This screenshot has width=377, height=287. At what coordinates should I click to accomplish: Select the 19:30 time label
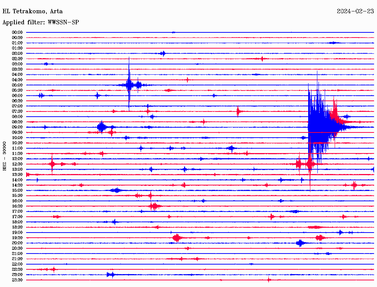tap(17, 238)
